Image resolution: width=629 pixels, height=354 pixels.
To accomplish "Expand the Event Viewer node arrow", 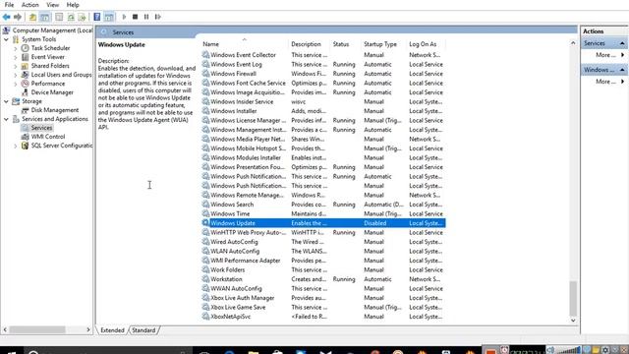I will pyautogui.click(x=16, y=57).
